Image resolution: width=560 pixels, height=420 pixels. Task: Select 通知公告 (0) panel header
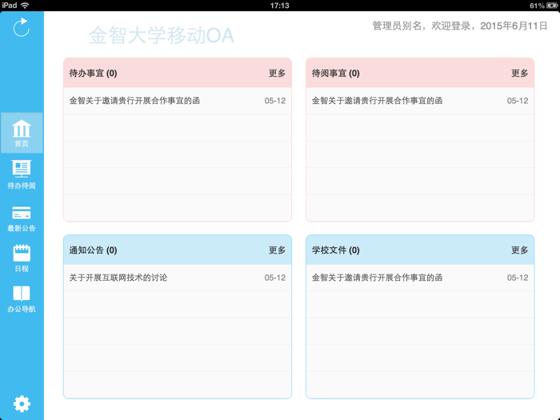pos(178,250)
